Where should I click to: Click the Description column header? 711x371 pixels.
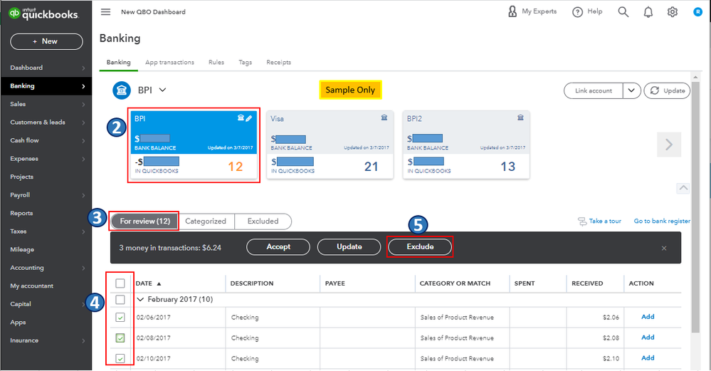point(252,283)
